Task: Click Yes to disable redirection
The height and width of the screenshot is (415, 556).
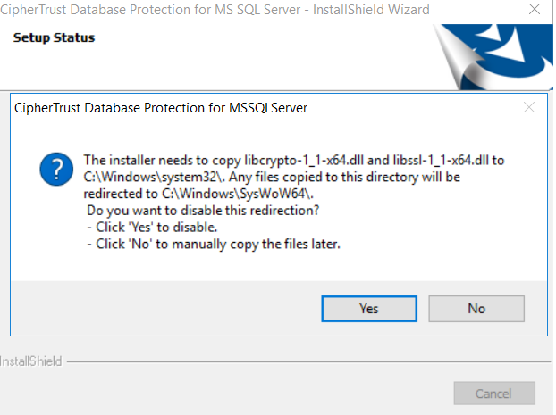Action: coord(369,309)
